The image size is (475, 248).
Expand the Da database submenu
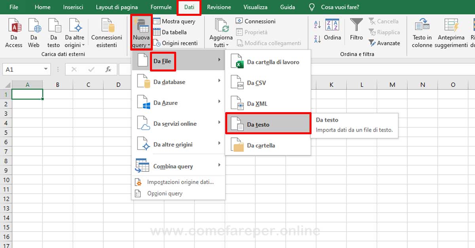pos(168,82)
